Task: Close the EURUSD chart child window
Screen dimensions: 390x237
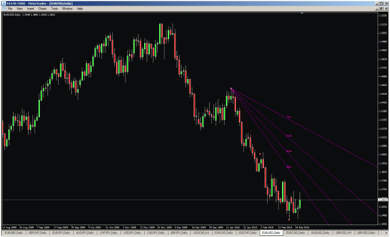Action: pyautogui.click(x=386, y=9)
